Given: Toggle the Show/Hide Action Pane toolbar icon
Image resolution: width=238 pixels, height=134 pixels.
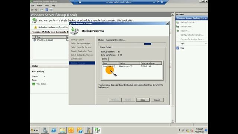Looking at the screenshot, I should coord(51,10).
